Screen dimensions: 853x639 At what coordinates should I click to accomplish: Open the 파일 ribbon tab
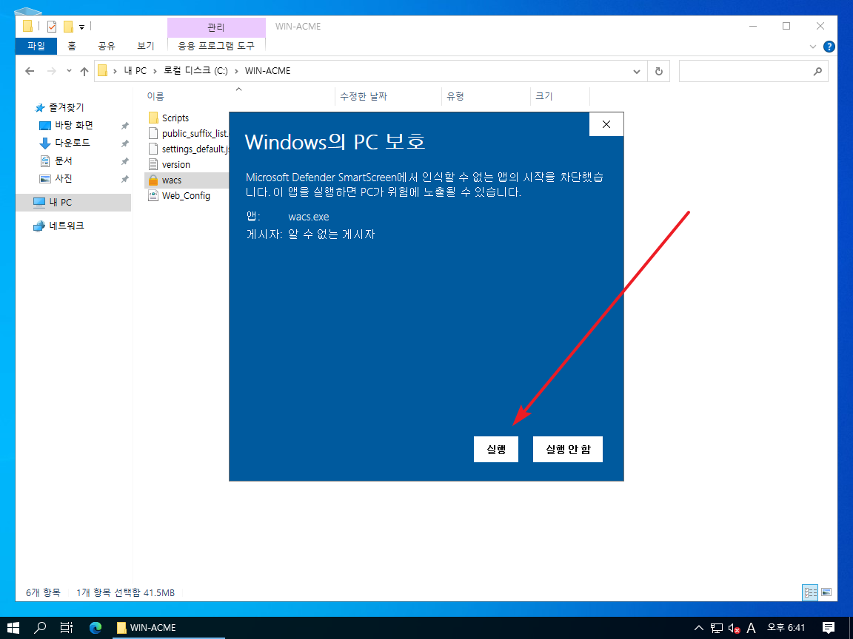click(36, 46)
